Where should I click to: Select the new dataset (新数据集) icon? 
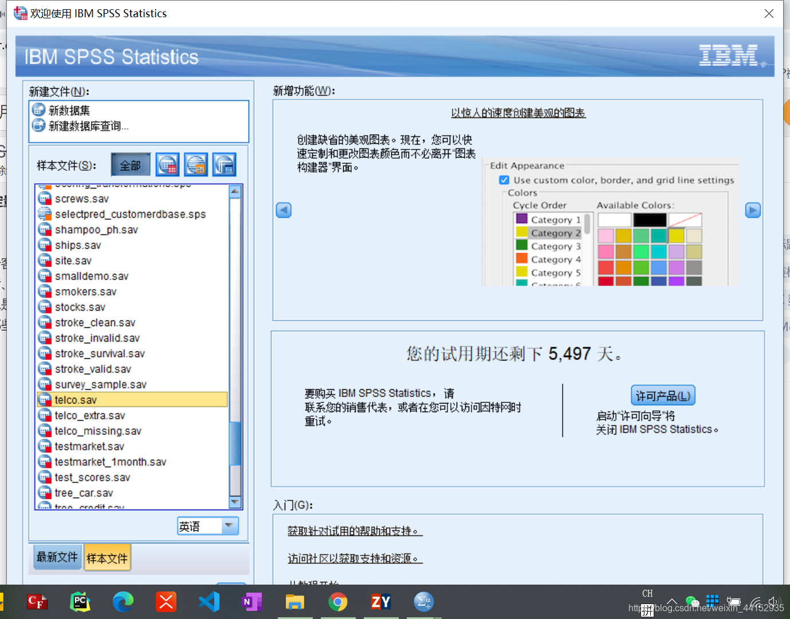pos(38,109)
